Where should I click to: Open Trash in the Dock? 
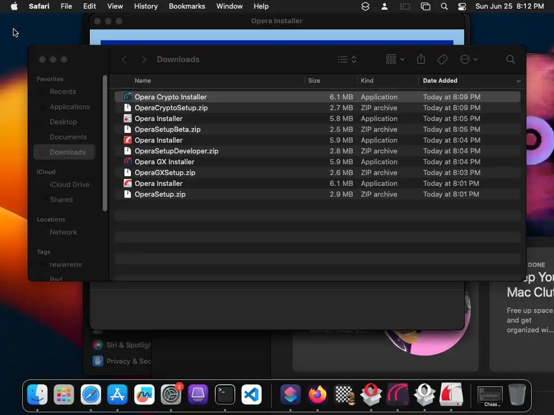click(517, 394)
